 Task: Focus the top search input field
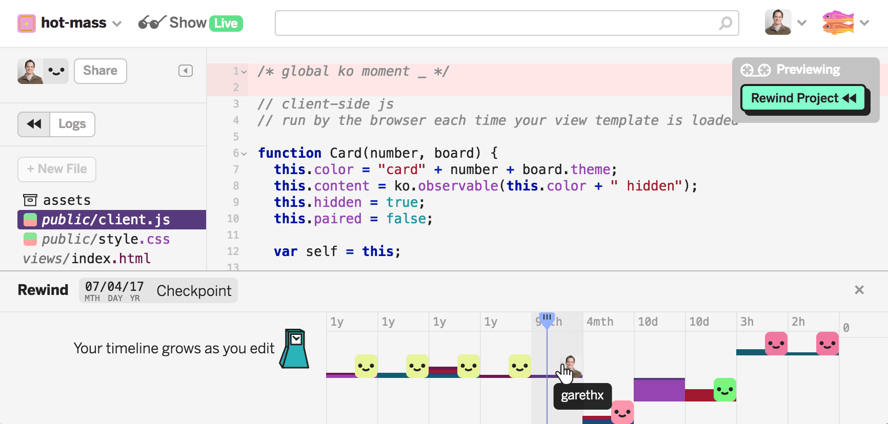coord(507,23)
